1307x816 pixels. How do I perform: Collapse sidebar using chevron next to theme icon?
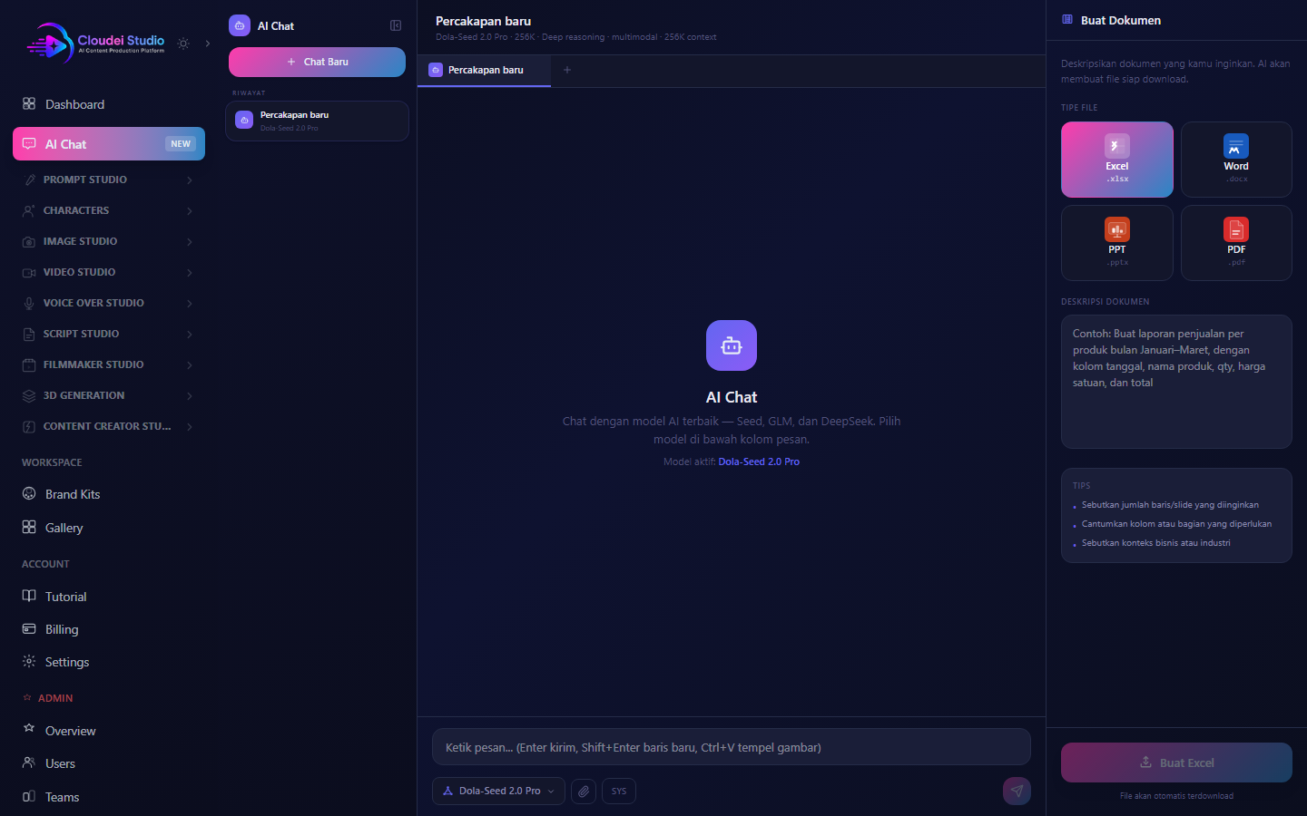208,44
